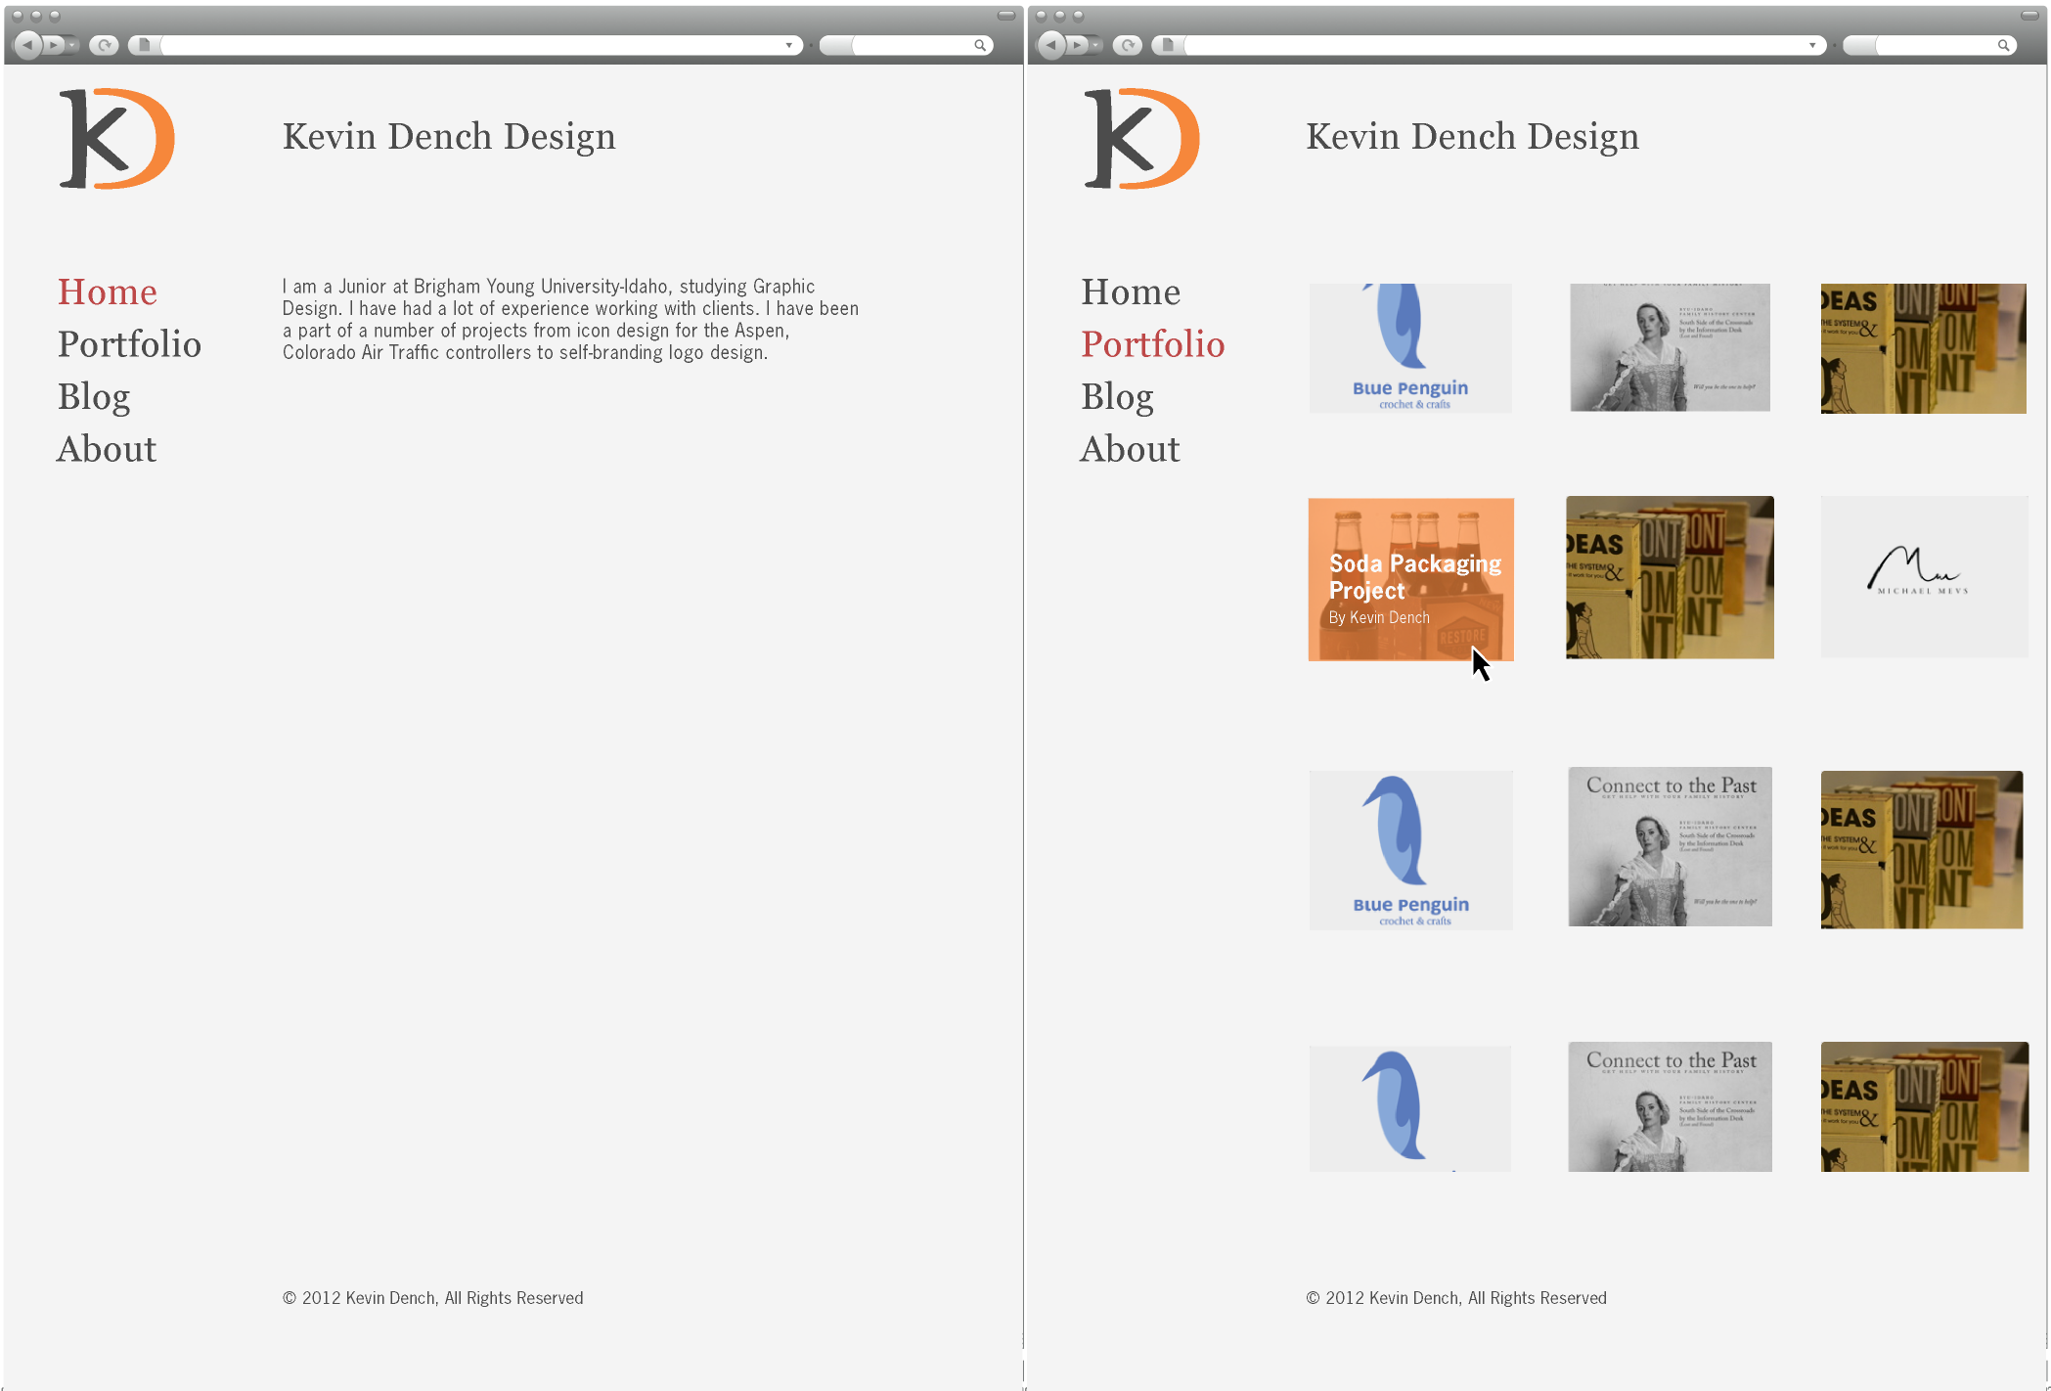The image size is (2051, 1391).
Task: Open the first-row yellow boxes thumbnail
Action: [1923, 348]
